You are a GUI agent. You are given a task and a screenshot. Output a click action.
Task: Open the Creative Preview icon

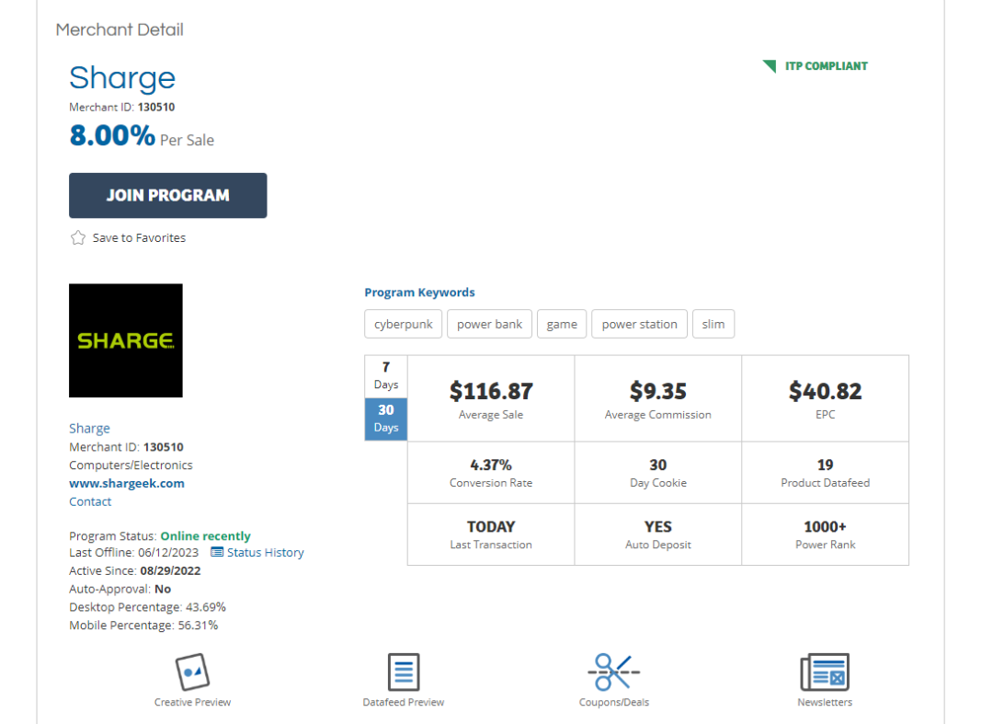pos(192,672)
